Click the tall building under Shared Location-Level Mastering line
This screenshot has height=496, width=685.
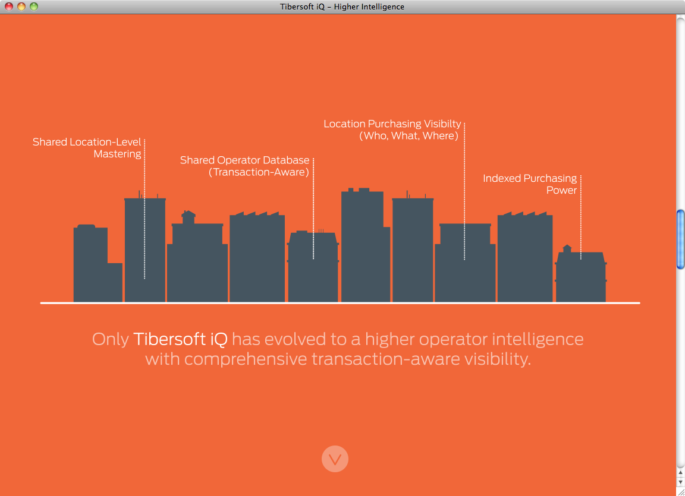[x=144, y=249]
